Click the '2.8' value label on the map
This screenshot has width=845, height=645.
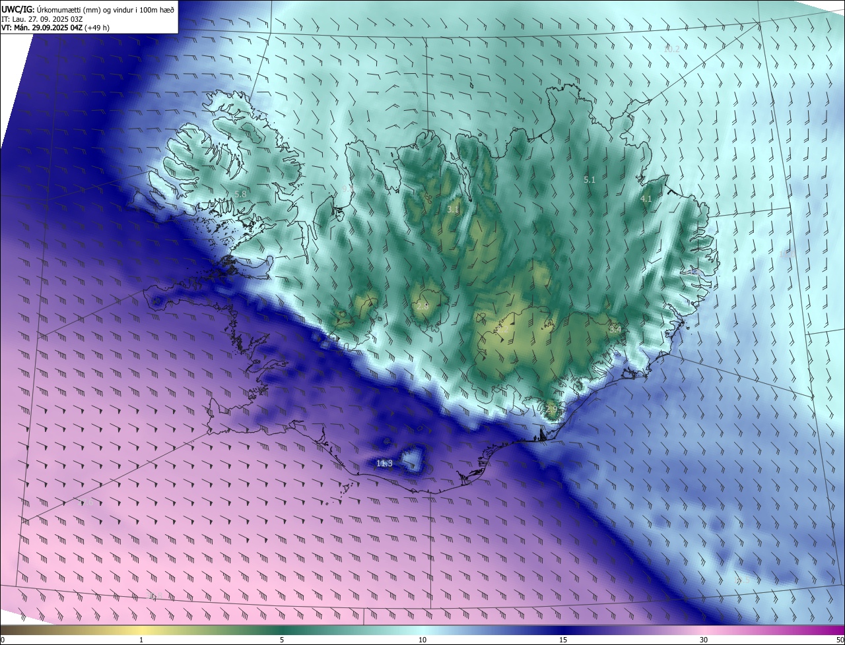(422, 306)
